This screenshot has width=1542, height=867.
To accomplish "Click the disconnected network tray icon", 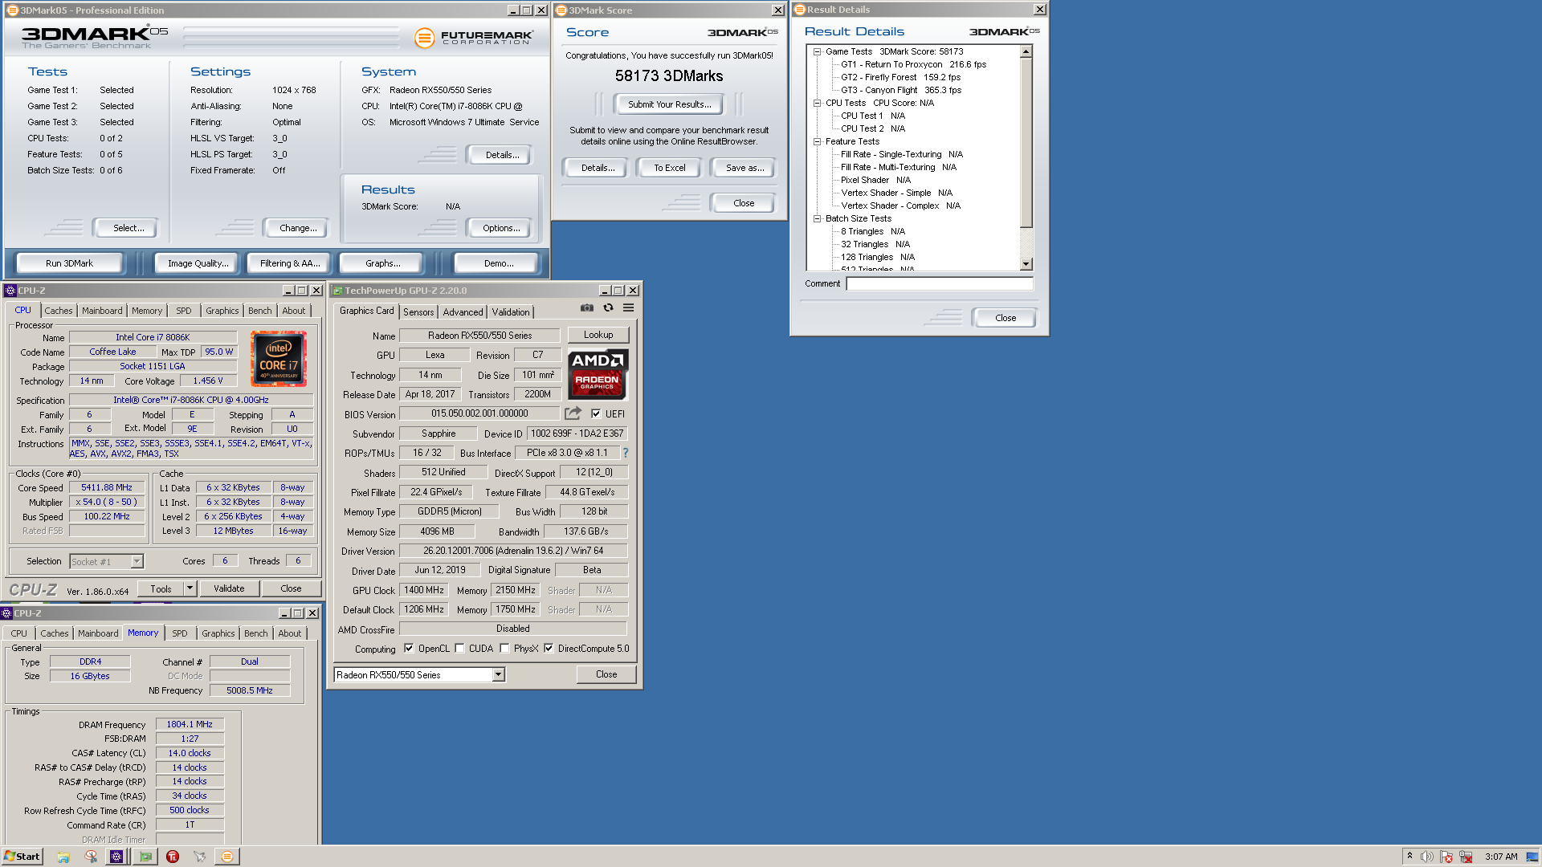I will pos(1466,857).
